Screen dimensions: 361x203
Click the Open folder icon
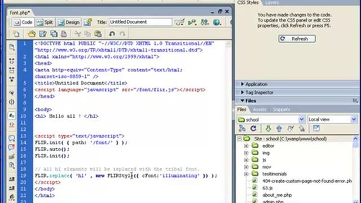tap(32, 34)
